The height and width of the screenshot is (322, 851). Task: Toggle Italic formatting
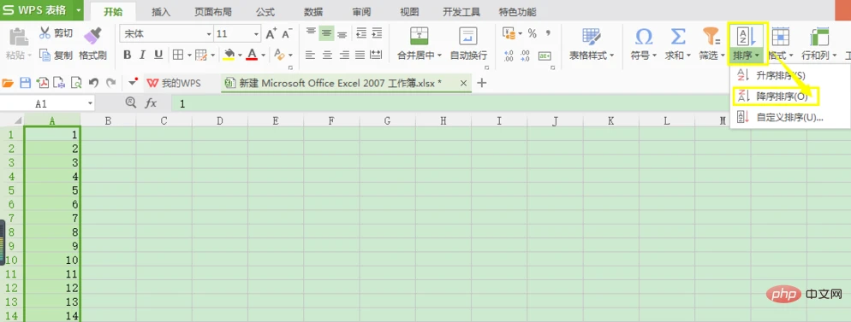click(x=143, y=55)
